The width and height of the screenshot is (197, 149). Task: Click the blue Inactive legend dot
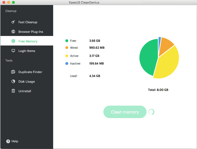67,63
